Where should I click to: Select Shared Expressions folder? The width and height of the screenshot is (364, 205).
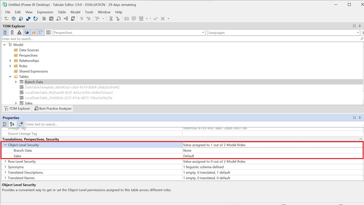pos(34,71)
